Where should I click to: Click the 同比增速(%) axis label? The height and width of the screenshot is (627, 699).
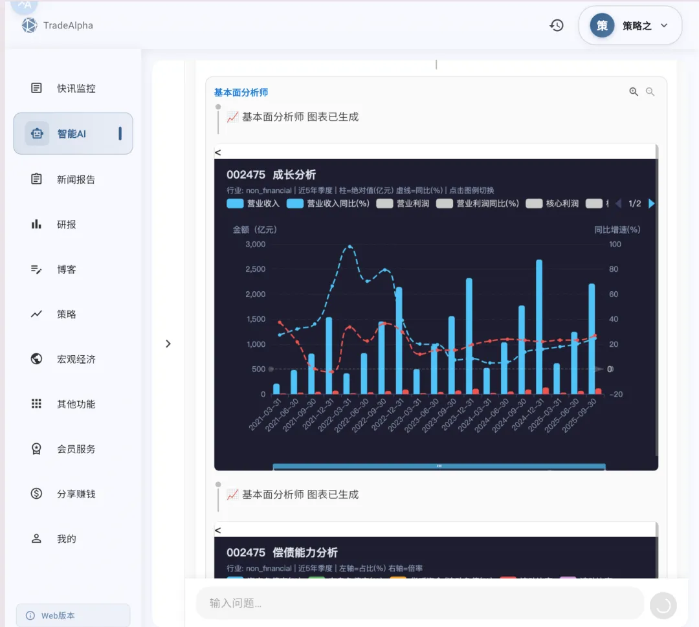click(617, 230)
